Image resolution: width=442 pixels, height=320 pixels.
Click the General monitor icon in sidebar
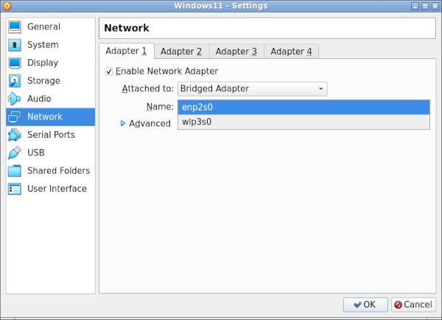tap(15, 27)
